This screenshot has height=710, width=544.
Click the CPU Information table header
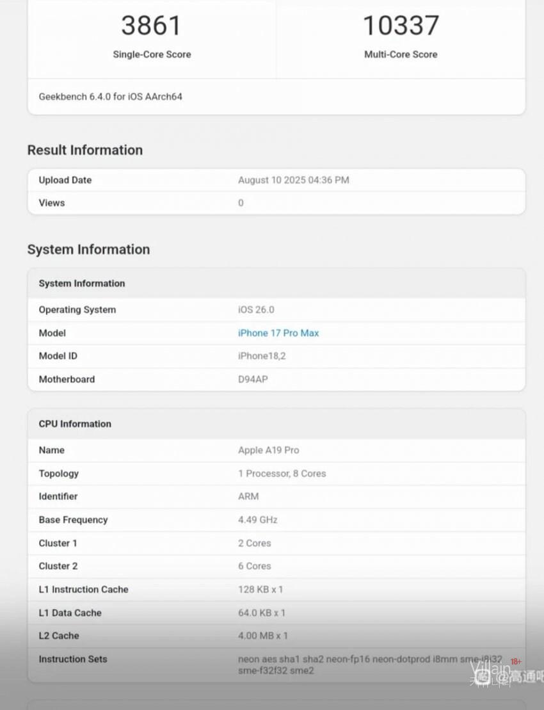75,424
